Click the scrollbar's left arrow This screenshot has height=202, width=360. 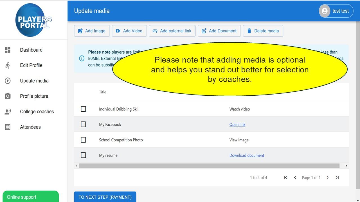click(76, 166)
